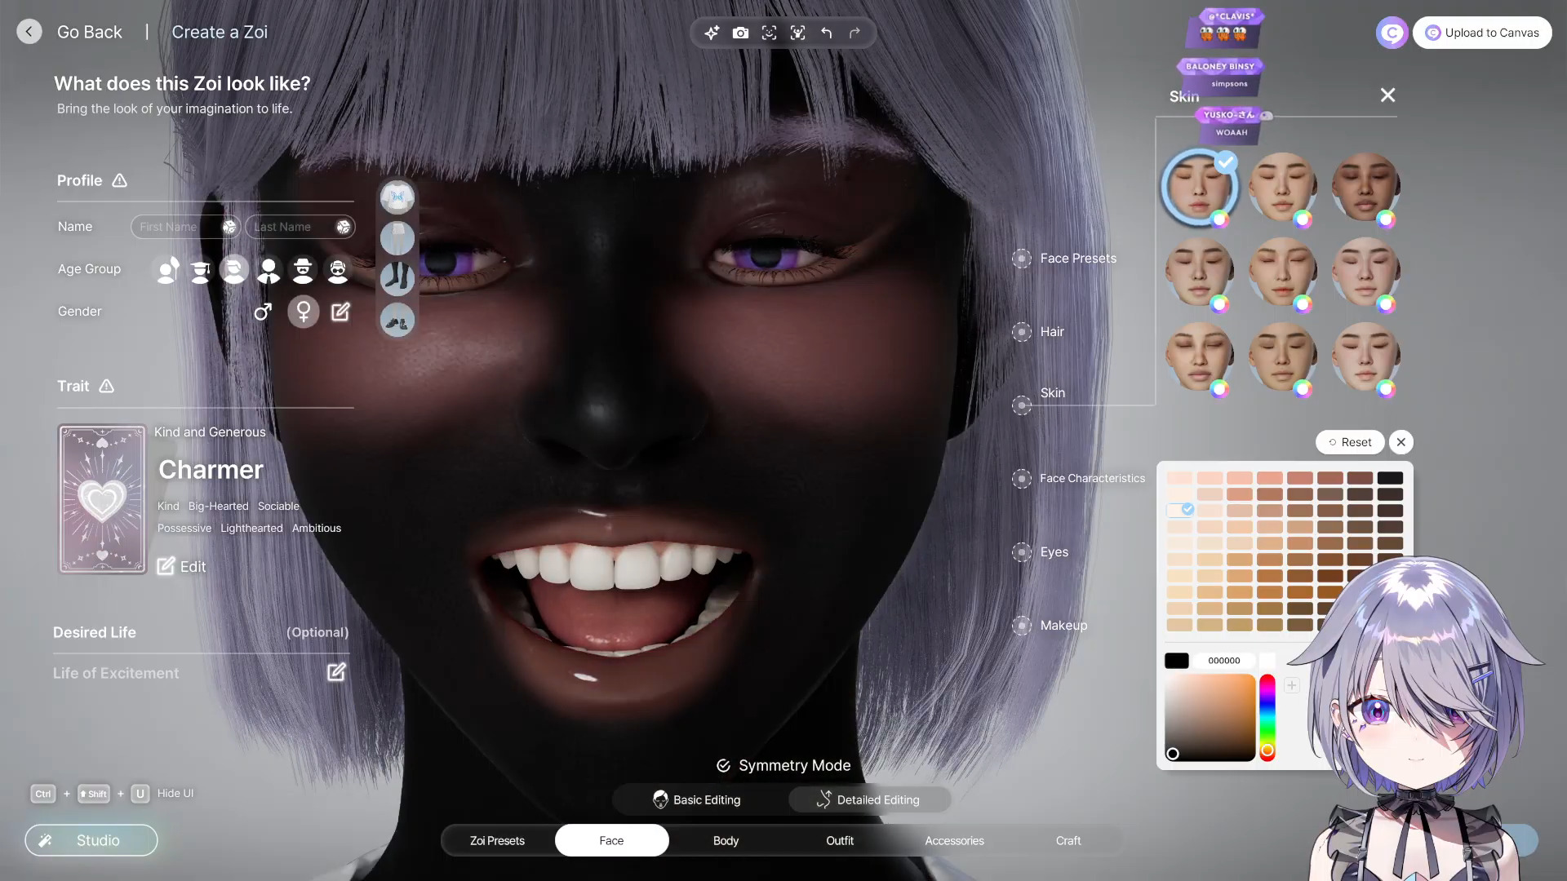Choose the teen graduate-cap age group icon
Screen dimensions: 1567x881
click(x=201, y=269)
